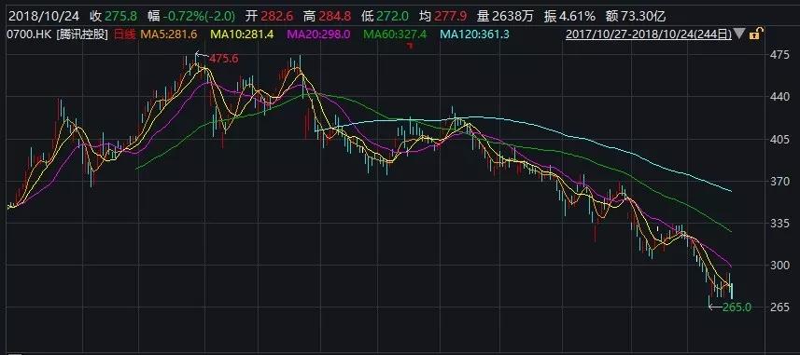Image resolution: width=800 pixels, height=355 pixels.
Task: Click the small red marker under MA60
Action: click(409, 46)
